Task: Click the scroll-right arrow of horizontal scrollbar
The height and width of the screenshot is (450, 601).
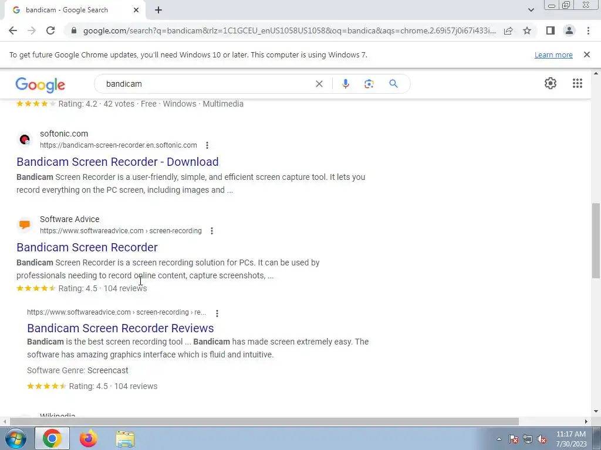Action: [586, 421]
